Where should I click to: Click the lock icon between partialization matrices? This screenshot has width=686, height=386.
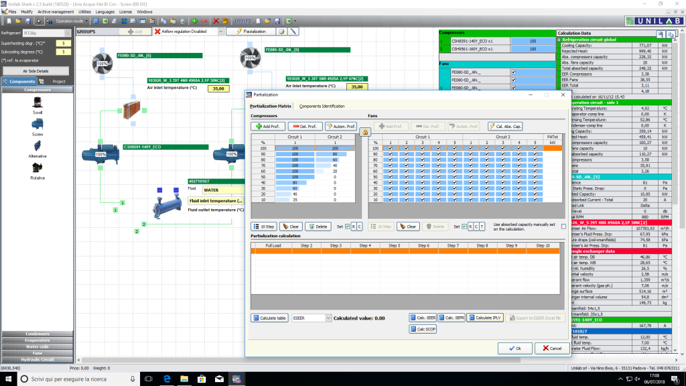point(366,132)
